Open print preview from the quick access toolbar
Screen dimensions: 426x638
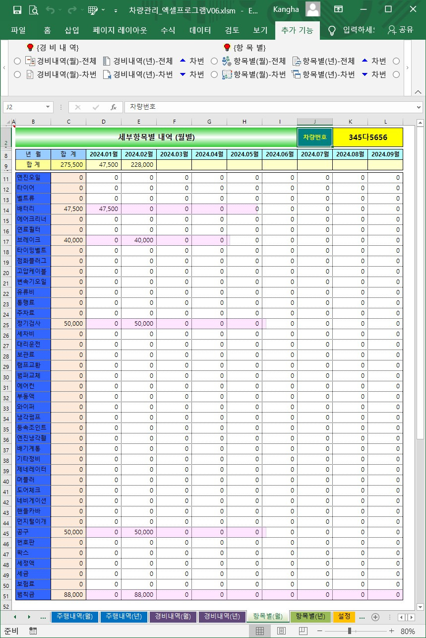(33, 9)
